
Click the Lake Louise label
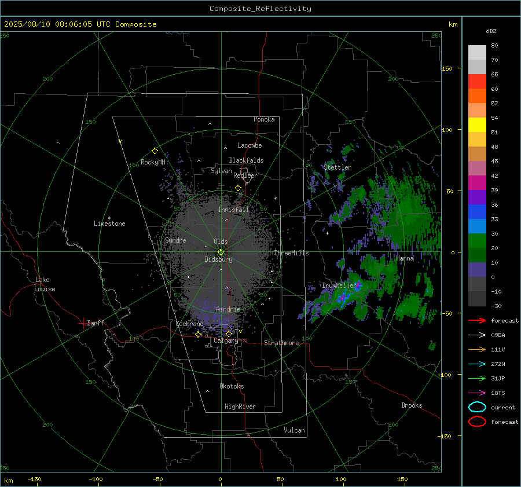45,284
